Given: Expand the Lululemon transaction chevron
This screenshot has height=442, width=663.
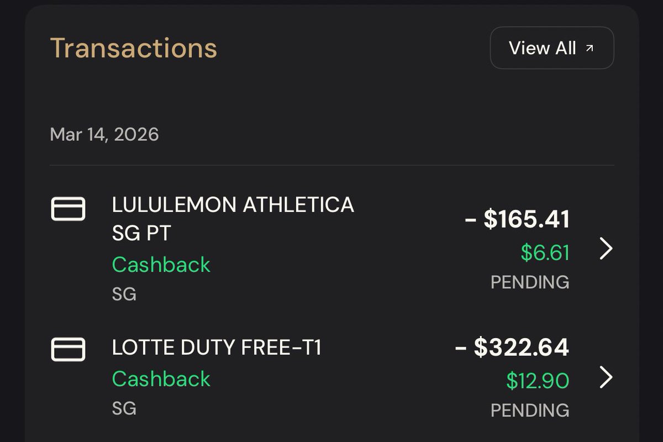Looking at the screenshot, I should click(x=606, y=249).
